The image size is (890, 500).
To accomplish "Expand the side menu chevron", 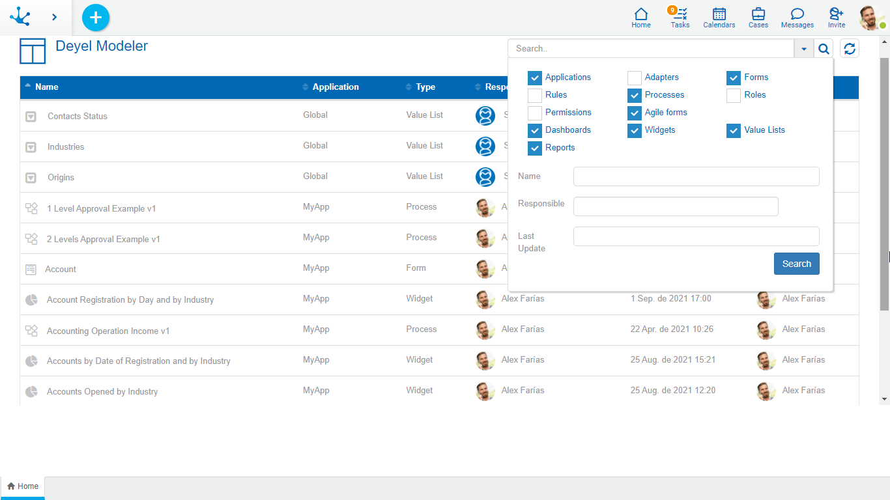I will coord(54,18).
